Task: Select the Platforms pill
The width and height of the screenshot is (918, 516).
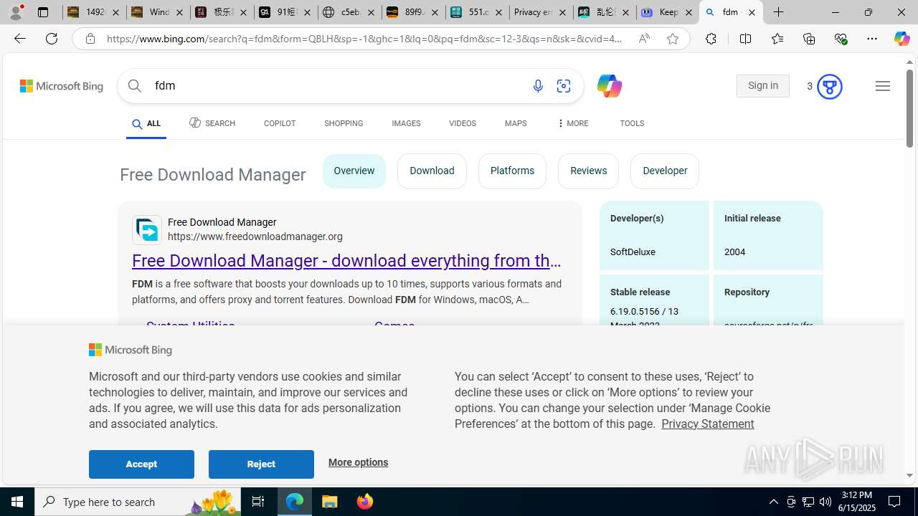Action: (x=512, y=171)
